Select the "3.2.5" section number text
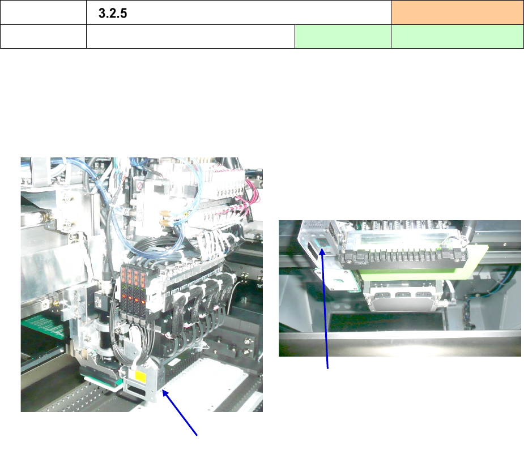Viewport: 524px width, 454px height. (x=113, y=14)
